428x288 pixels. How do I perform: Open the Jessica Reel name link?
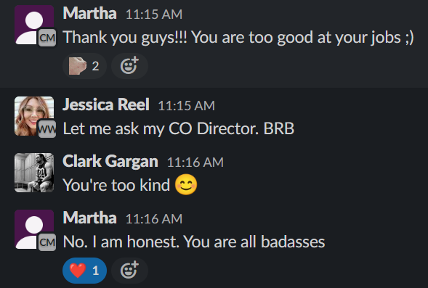point(106,104)
